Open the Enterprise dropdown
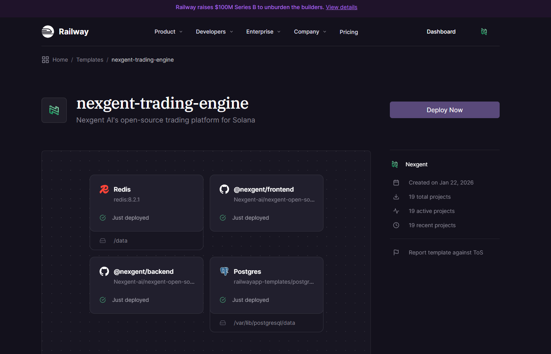 tap(263, 32)
